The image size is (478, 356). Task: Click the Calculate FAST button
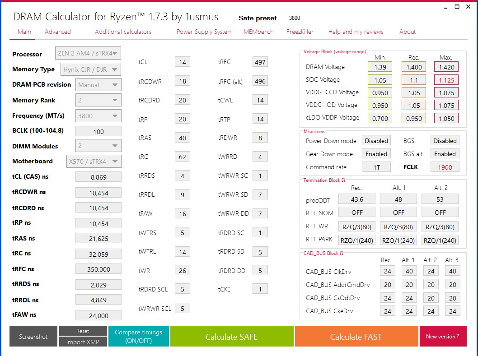point(356,336)
